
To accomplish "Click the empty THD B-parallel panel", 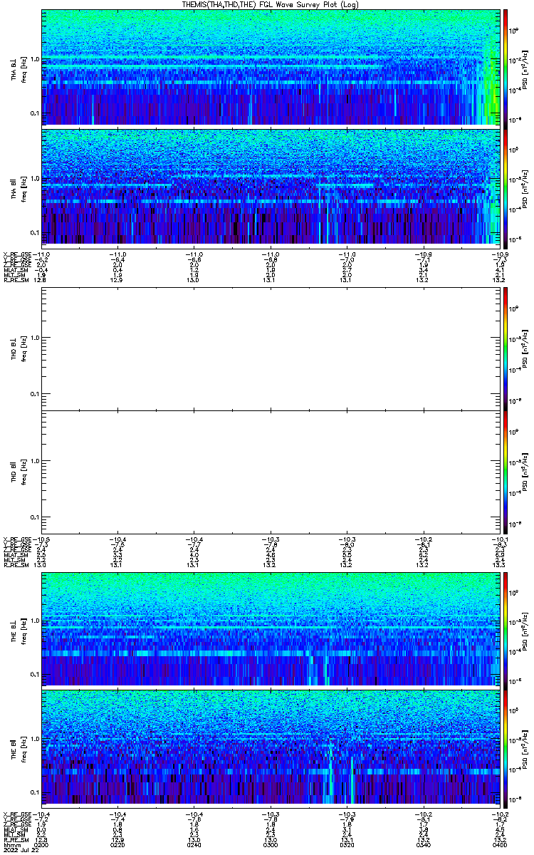I will 270,472.
